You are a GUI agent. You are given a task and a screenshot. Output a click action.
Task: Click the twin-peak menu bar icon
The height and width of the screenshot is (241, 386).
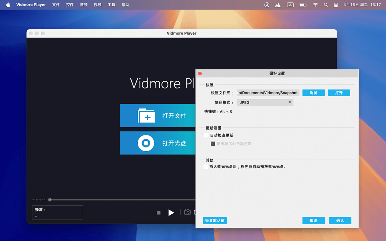pyautogui.click(x=278, y=5)
